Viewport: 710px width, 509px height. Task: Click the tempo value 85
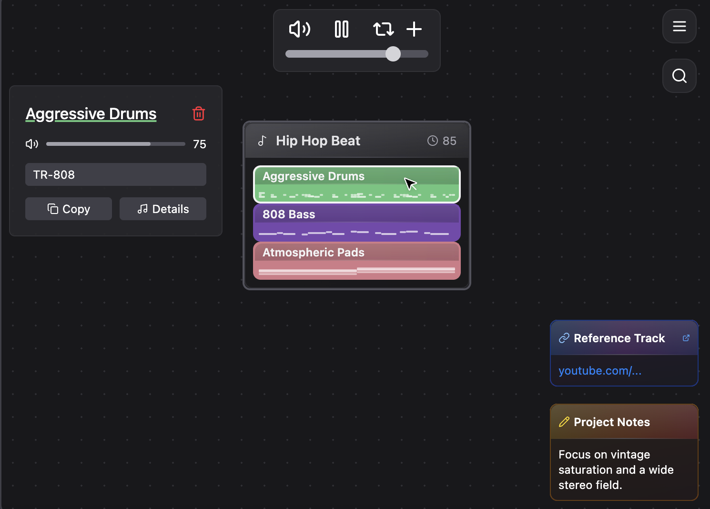tap(449, 141)
